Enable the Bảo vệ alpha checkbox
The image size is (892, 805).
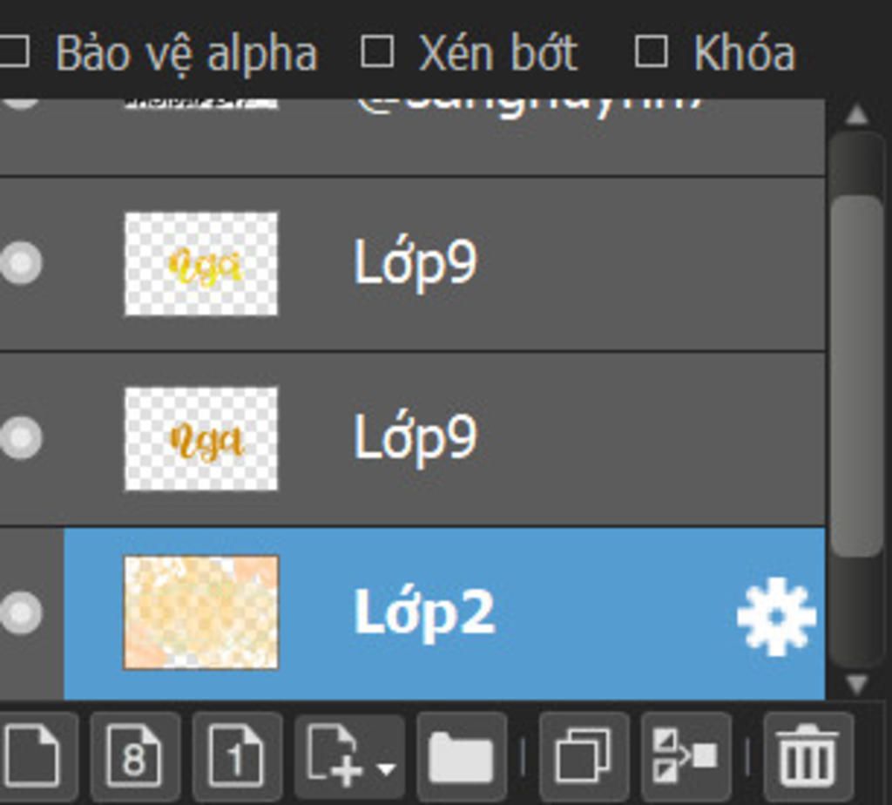tap(15, 53)
